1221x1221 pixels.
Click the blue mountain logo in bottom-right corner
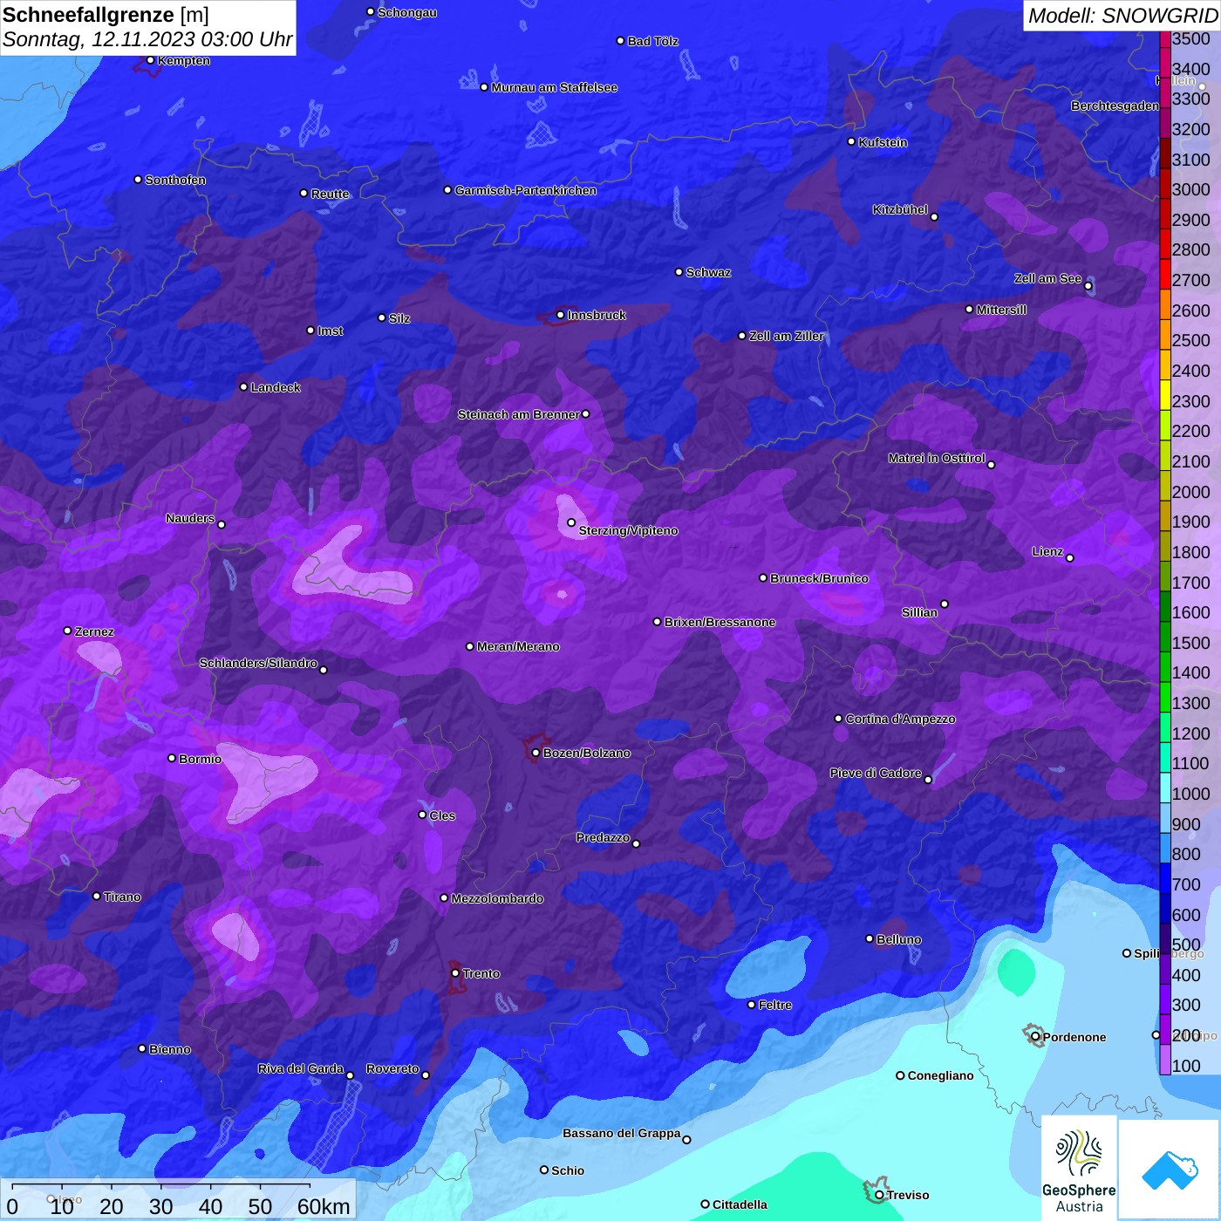click(1170, 1170)
